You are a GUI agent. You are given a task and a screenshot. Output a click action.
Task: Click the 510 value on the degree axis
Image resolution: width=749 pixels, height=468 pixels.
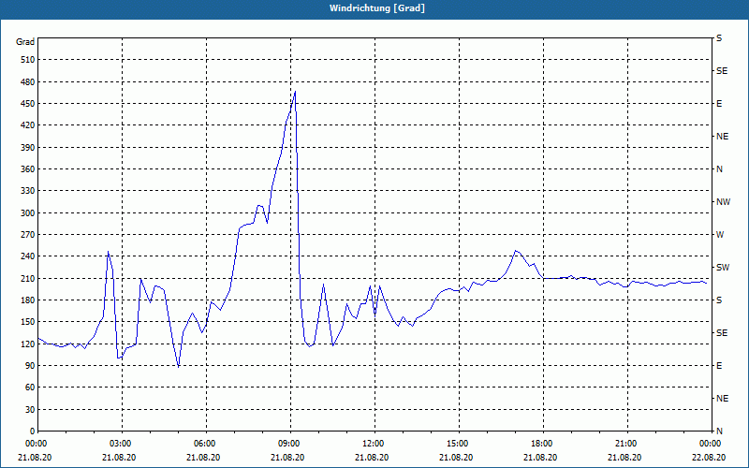click(x=28, y=60)
